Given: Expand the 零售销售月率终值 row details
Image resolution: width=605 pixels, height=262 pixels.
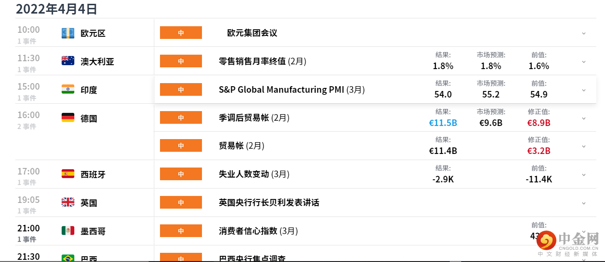Looking at the screenshot, I should pos(584,62).
